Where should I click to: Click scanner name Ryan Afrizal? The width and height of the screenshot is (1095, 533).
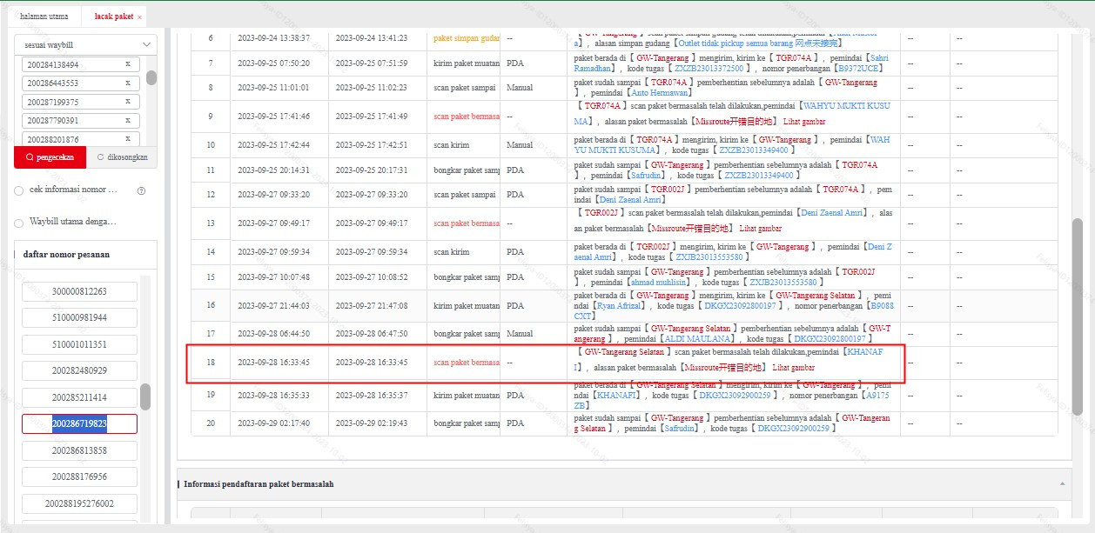[620, 306]
